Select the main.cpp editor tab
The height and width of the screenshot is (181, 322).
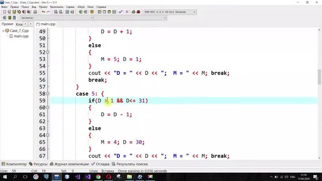pos(46,24)
